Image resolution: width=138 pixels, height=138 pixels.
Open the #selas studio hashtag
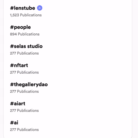(x=26, y=46)
